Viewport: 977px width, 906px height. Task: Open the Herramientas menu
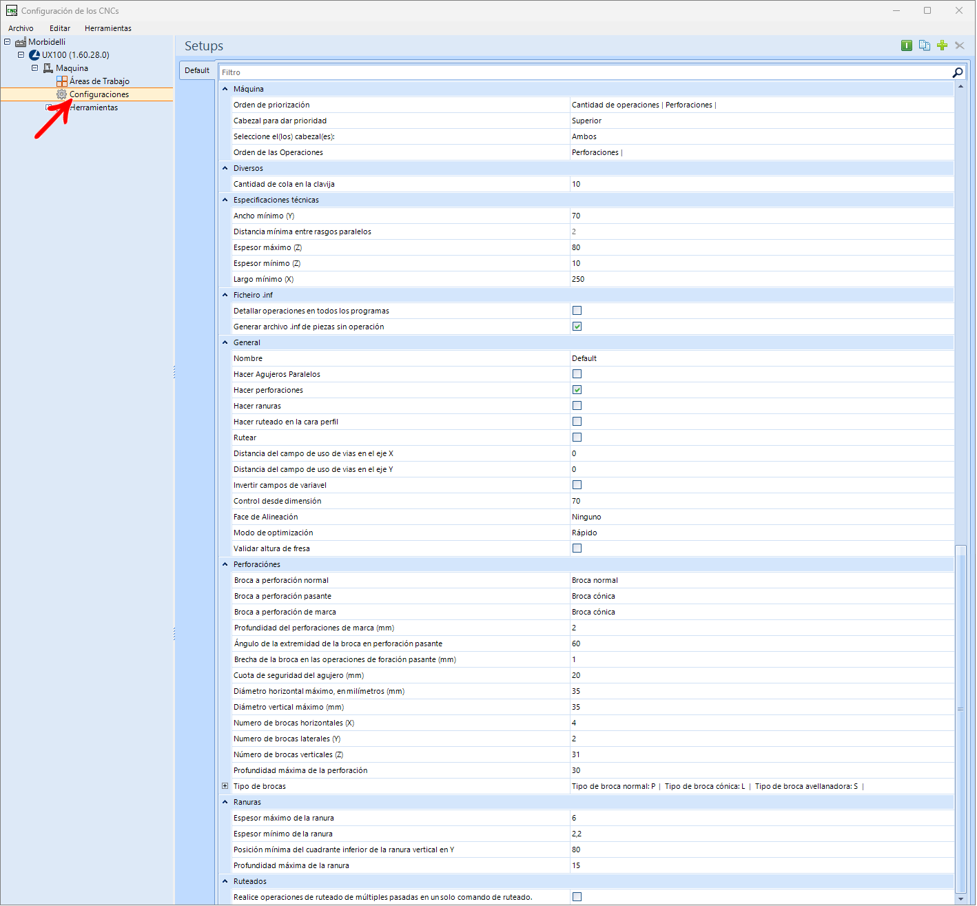107,28
